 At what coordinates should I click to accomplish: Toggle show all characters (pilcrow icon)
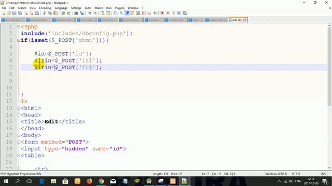[x=121, y=13]
